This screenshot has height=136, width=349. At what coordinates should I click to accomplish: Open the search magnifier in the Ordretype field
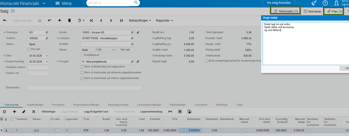47,32
